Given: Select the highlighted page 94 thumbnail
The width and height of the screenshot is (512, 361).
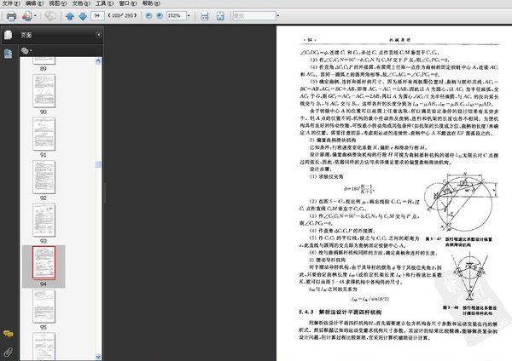Looking at the screenshot, I should pyautogui.click(x=44, y=262).
